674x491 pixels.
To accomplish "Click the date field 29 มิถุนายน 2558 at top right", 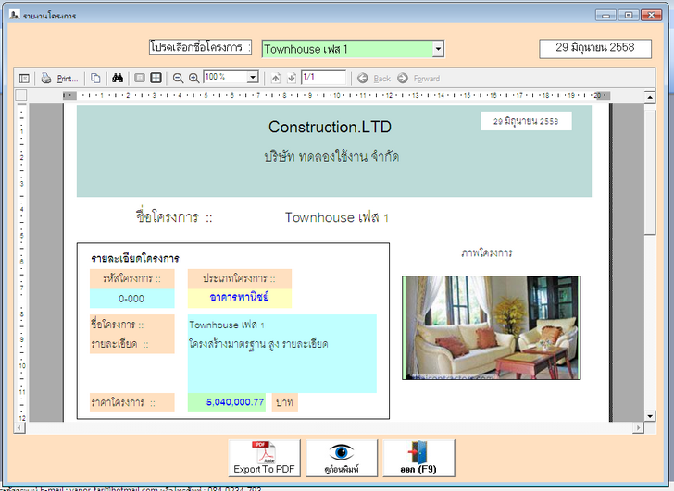I will point(595,48).
